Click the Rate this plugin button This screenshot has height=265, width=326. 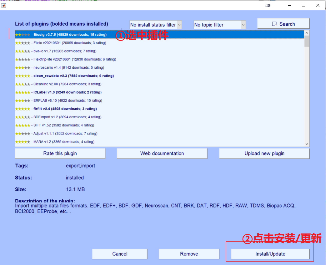point(60,153)
